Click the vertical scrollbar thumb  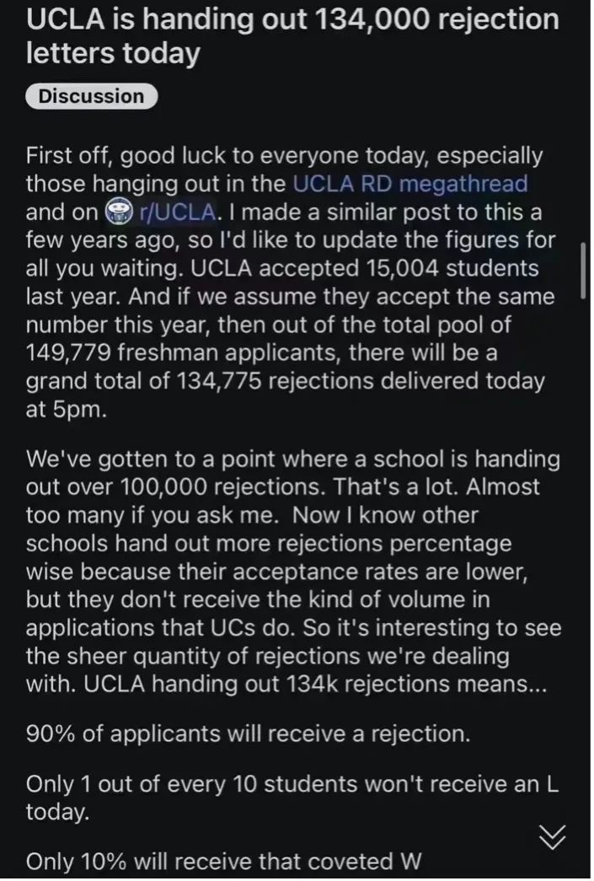click(x=583, y=271)
